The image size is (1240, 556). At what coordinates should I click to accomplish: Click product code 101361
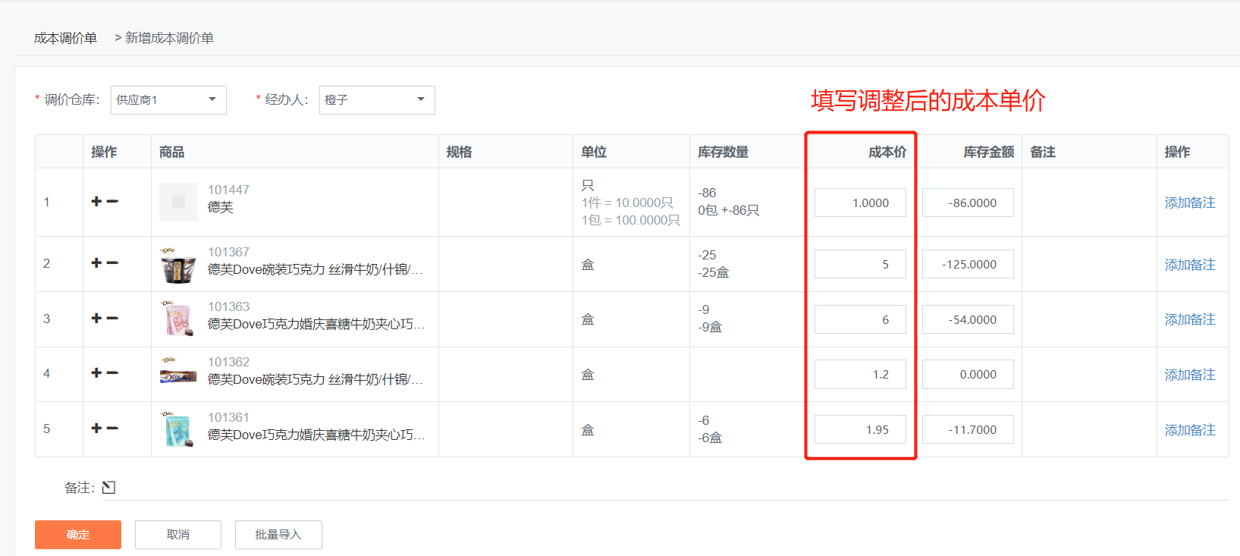(x=228, y=417)
